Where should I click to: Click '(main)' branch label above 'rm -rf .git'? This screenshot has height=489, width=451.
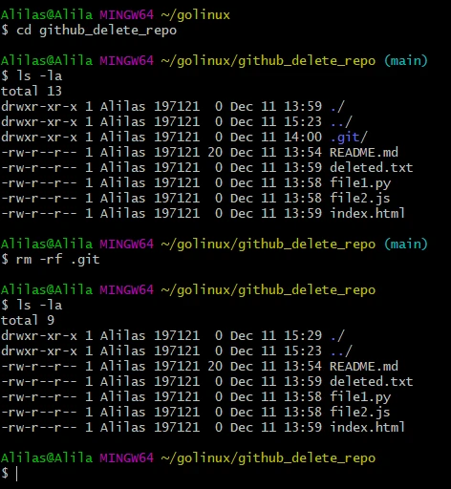(406, 244)
